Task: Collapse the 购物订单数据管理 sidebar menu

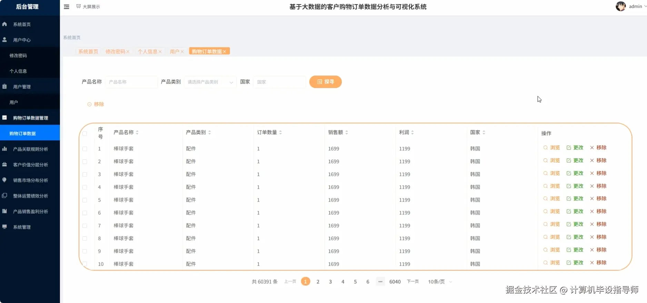Action: [x=30, y=118]
